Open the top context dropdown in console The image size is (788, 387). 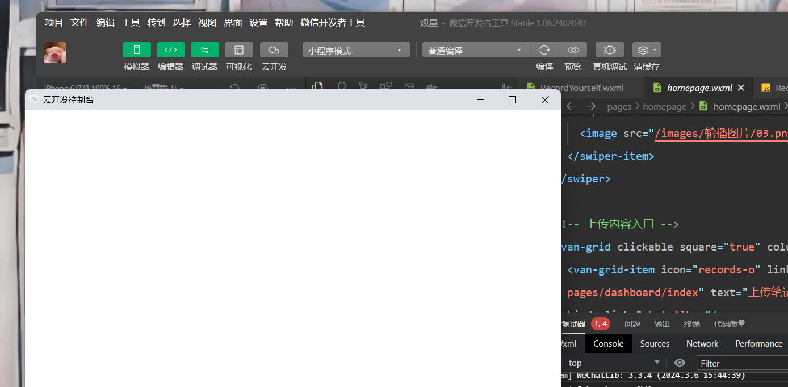(613, 363)
